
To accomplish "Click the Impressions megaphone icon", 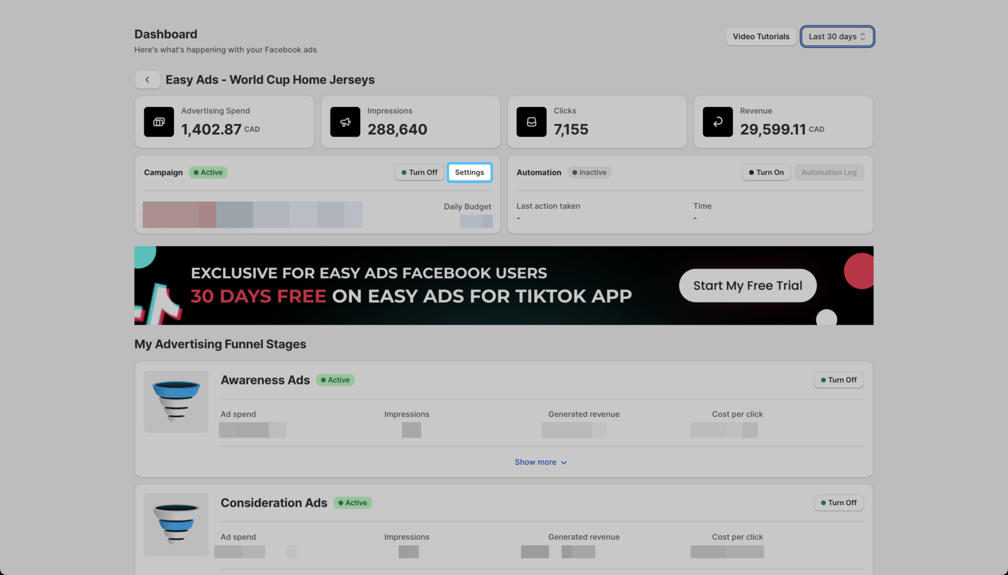I will point(345,122).
